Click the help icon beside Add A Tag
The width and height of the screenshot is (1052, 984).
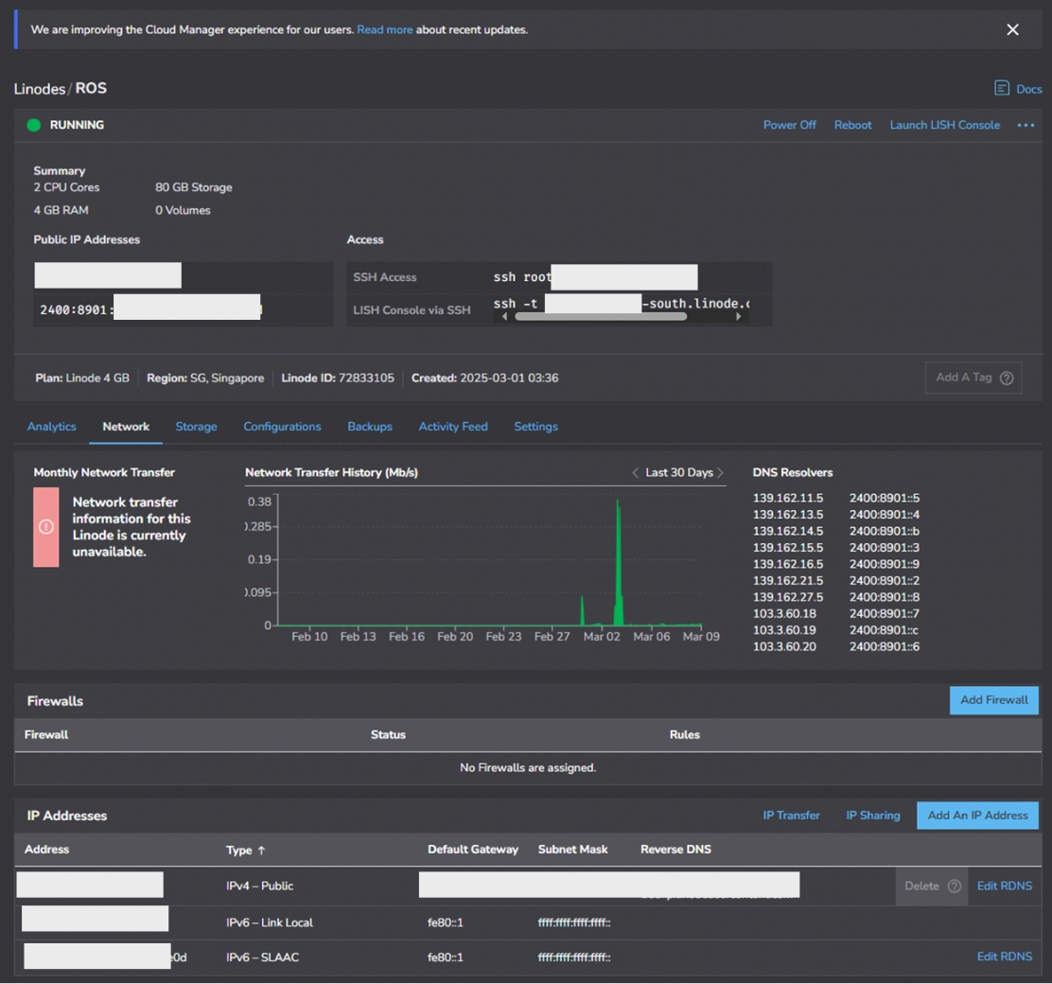point(1007,378)
